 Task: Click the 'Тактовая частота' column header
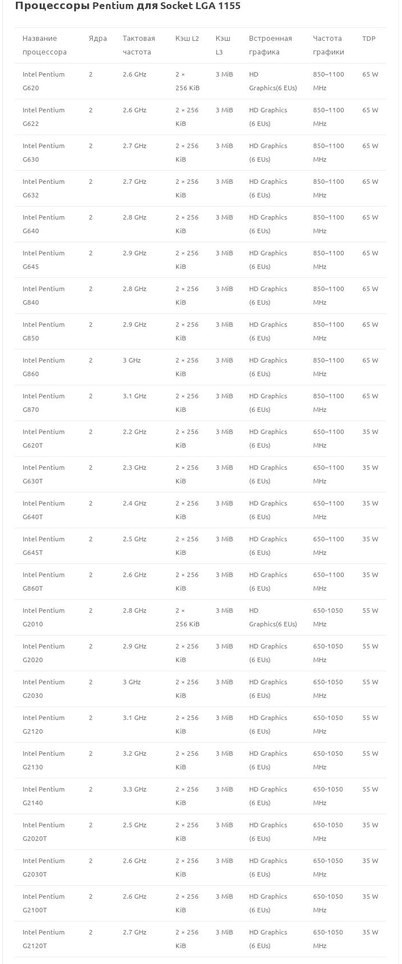click(139, 45)
